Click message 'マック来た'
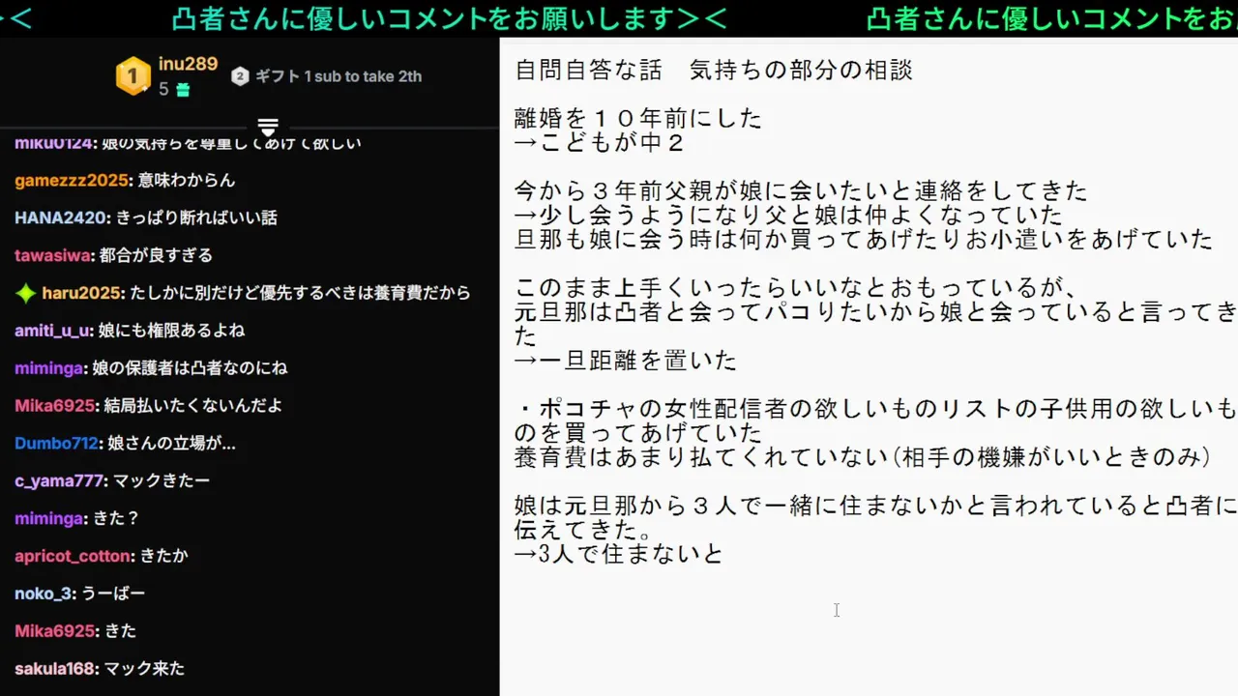 click(144, 669)
